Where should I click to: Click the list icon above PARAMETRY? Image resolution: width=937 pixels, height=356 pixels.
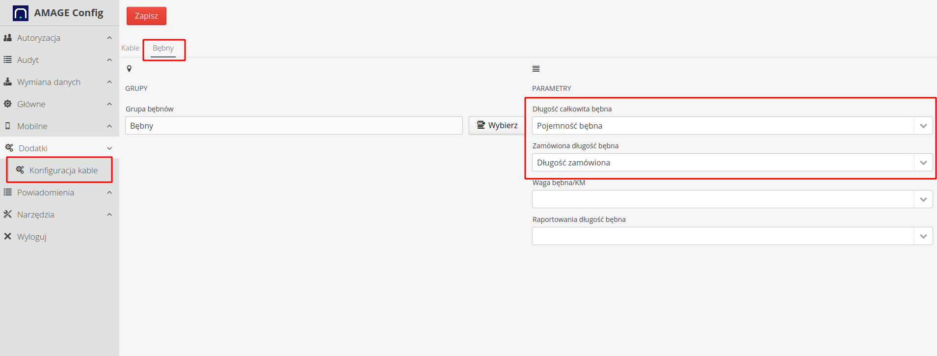point(536,69)
